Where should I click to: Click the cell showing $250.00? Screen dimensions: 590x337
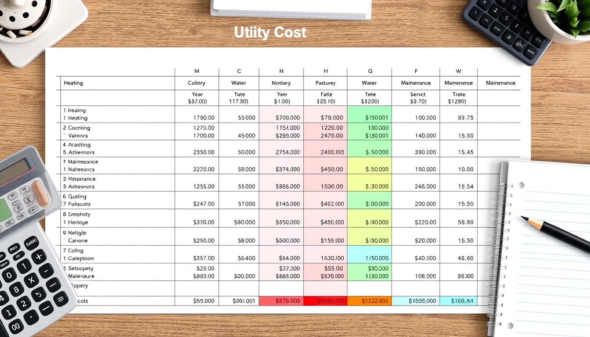[x=204, y=240]
